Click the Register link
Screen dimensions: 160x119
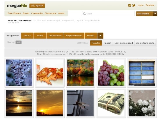pos(150,5)
